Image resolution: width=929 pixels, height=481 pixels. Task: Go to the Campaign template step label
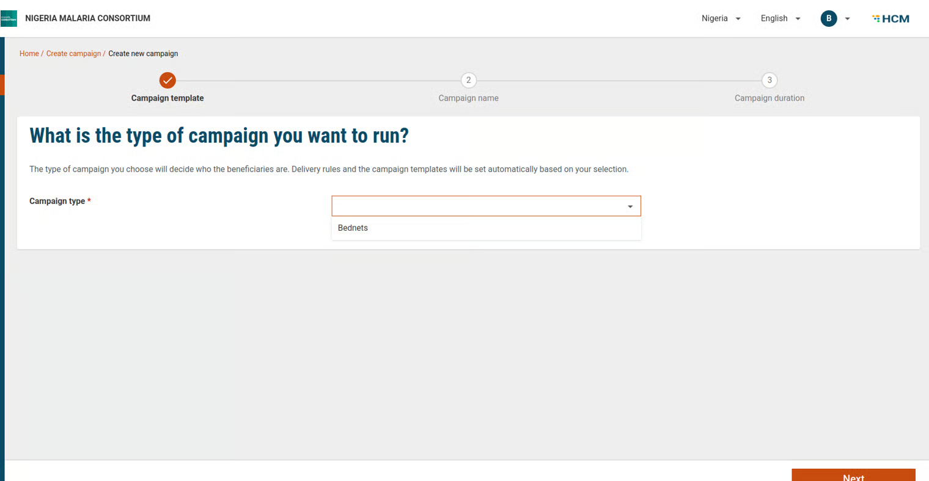coord(167,98)
